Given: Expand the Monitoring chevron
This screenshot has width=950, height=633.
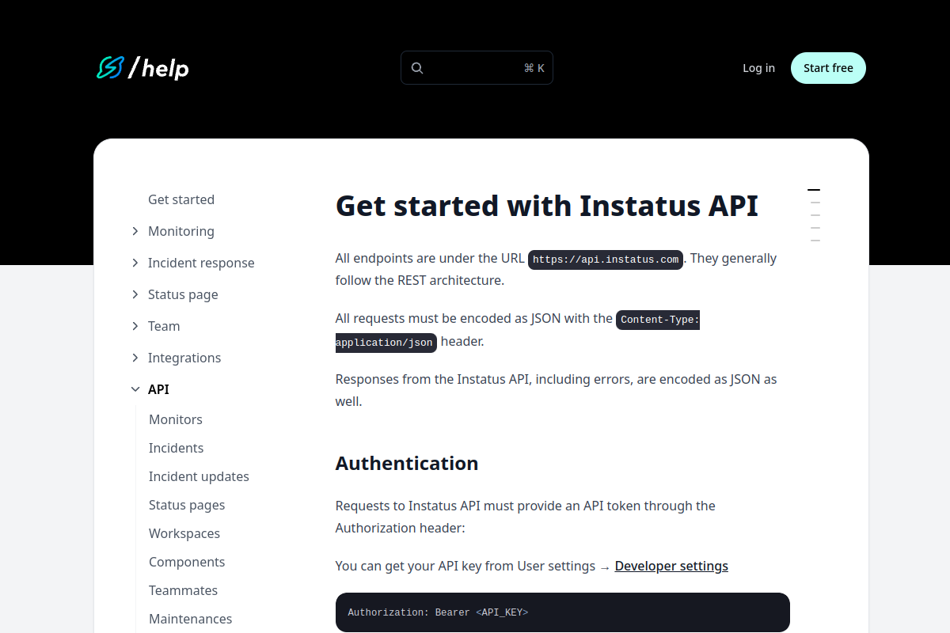Looking at the screenshot, I should (135, 231).
